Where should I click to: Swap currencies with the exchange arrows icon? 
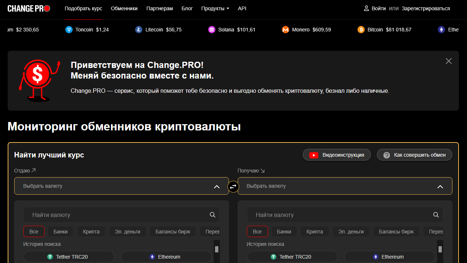(x=233, y=186)
